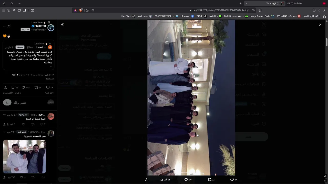The width and height of the screenshot is (328, 184).
Task: Collapse the side panel with double chevron
Action: click(x=62, y=25)
